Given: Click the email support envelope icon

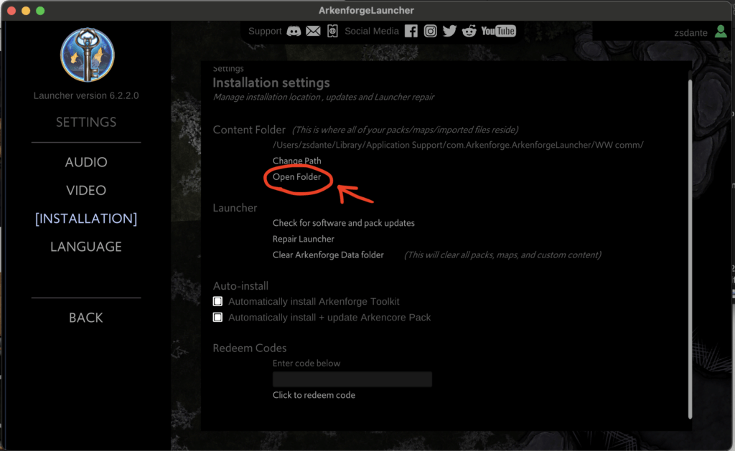Looking at the screenshot, I should click(x=313, y=31).
